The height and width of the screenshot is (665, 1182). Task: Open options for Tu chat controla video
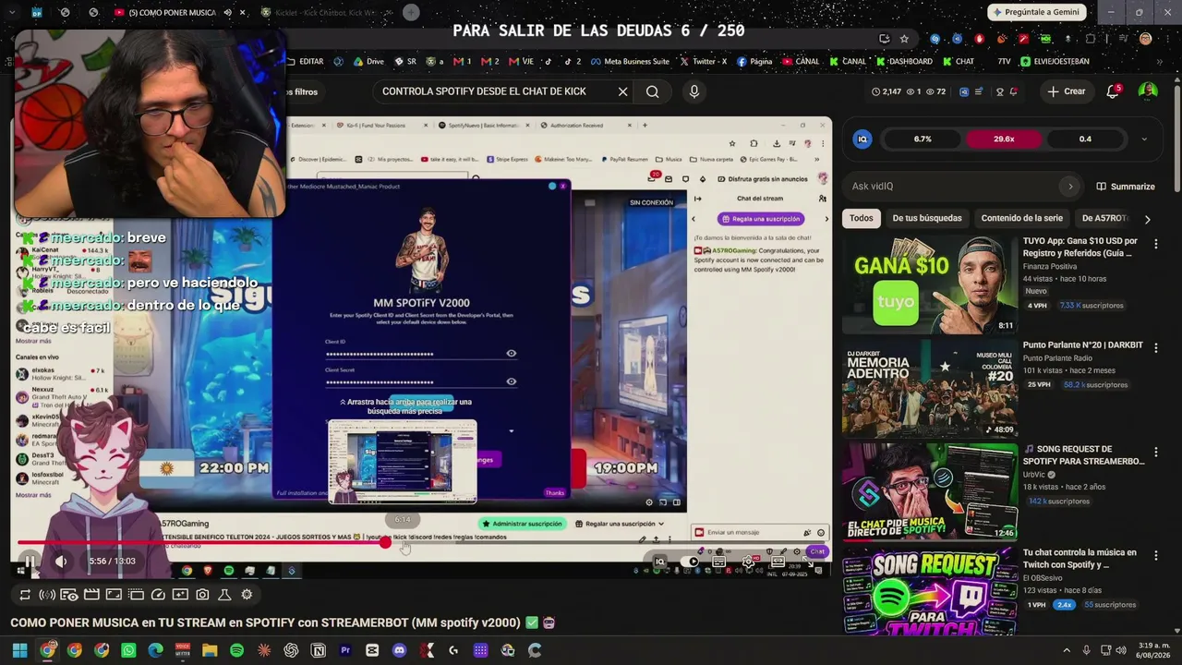pyautogui.click(x=1155, y=556)
